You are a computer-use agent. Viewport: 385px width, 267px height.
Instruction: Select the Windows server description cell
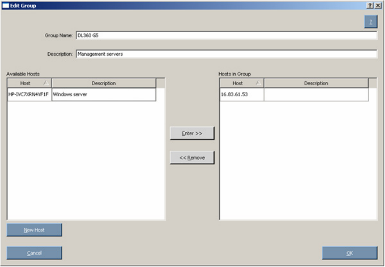104,94
